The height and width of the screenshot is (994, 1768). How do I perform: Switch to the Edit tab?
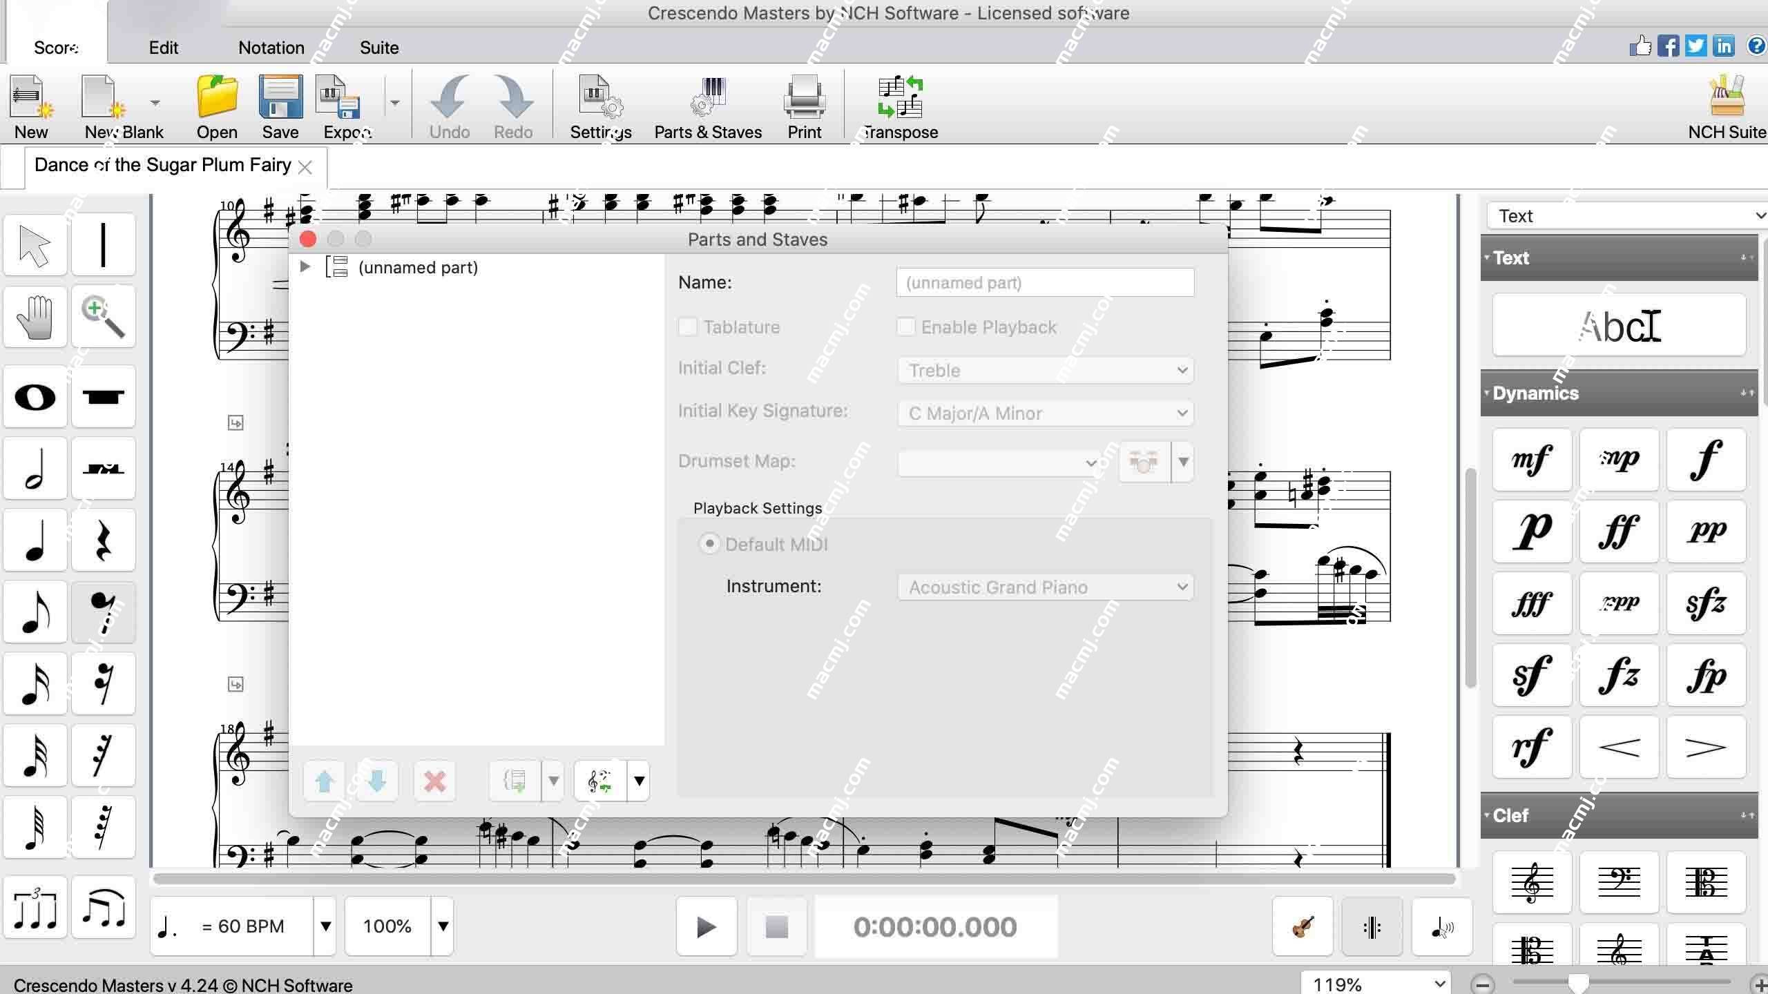(164, 48)
